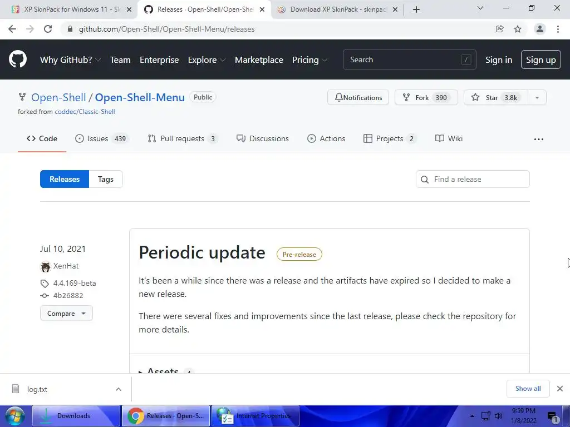The height and width of the screenshot is (427, 570).
Task: Click the share page icon in address bar
Action: coord(500,29)
